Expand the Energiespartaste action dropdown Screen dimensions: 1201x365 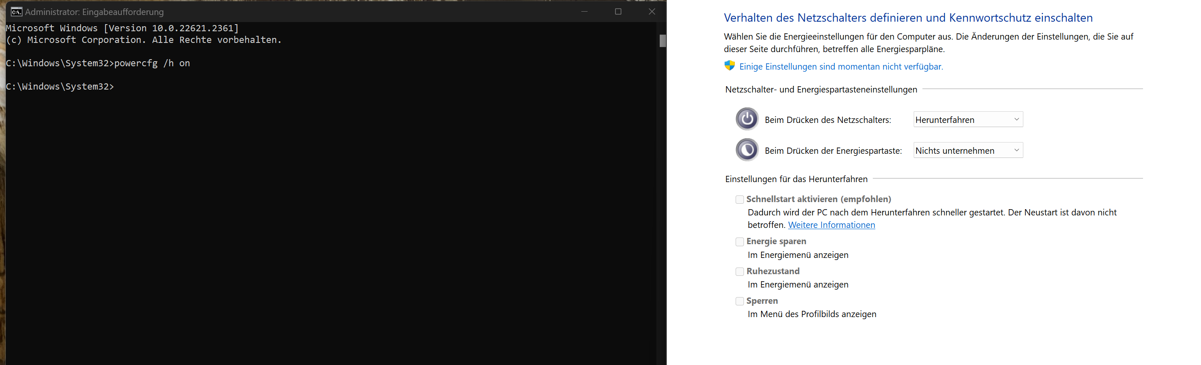pyautogui.click(x=968, y=150)
